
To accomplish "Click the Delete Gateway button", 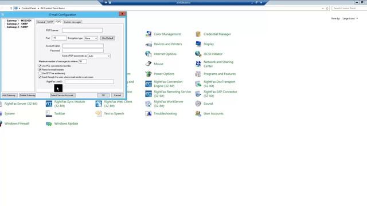I will [28, 96].
